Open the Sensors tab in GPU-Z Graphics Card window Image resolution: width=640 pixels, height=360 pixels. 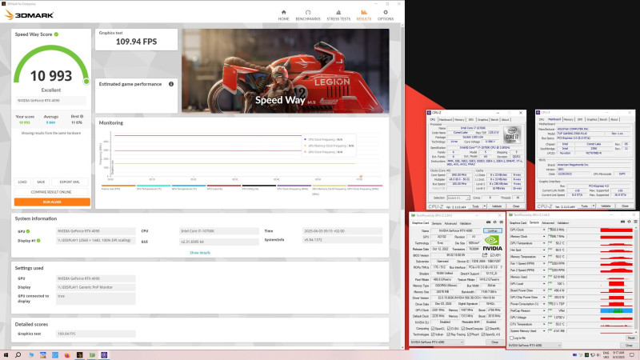(437, 223)
